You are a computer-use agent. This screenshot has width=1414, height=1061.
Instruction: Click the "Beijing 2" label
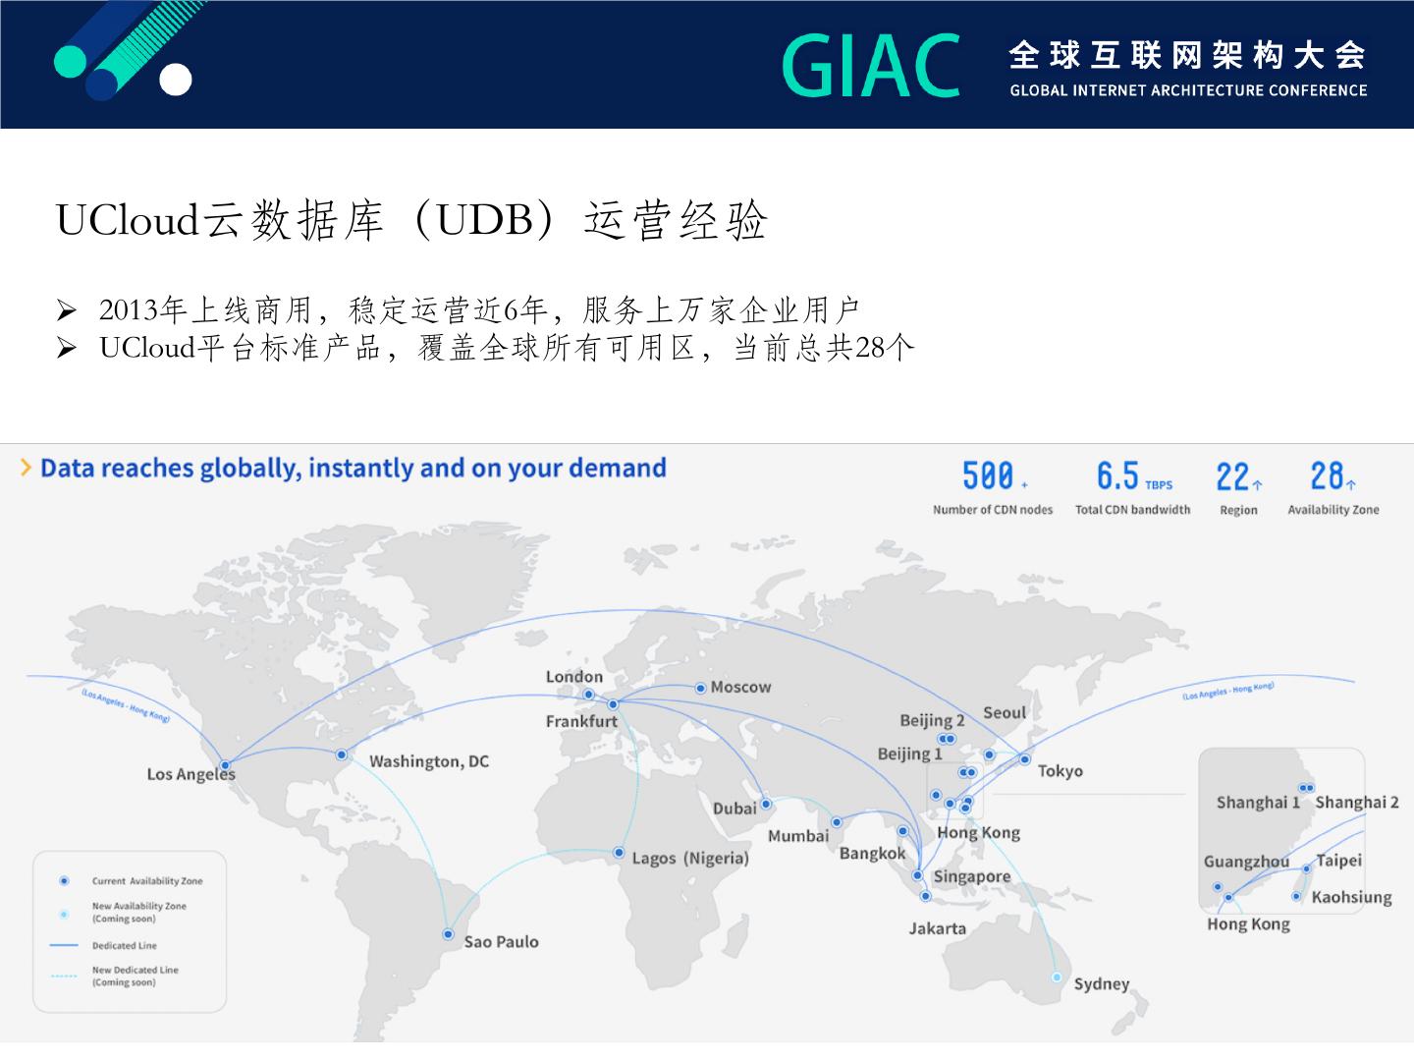click(x=933, y=720)
